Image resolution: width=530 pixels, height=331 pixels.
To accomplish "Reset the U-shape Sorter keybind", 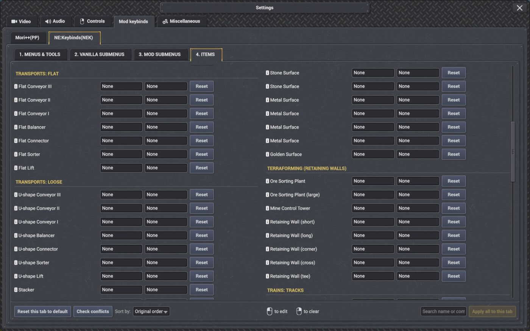I will click(x=202, y=263).
